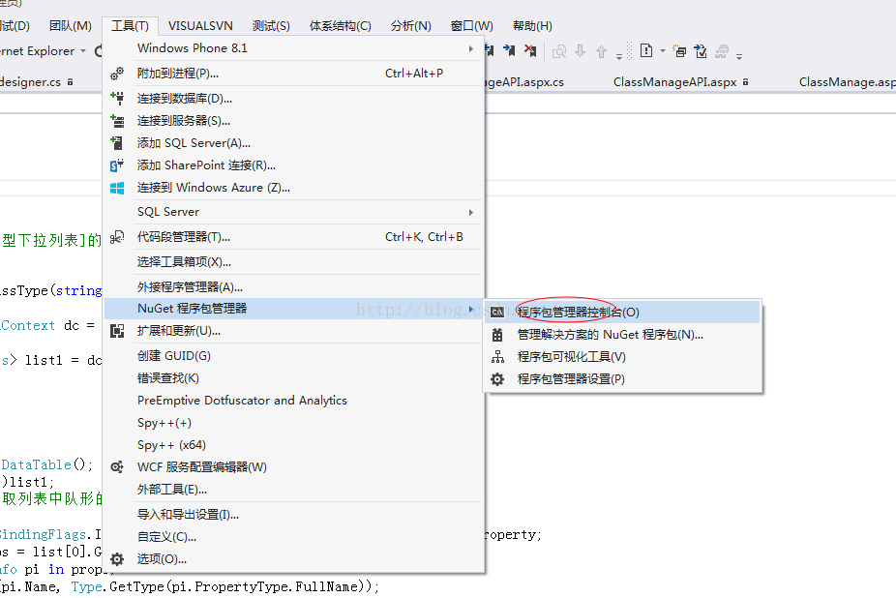
Task: Click the SharePoint connection icon
Action: point(117,165)
